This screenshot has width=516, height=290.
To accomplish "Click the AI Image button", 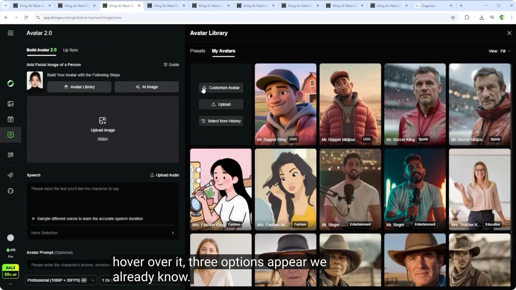I will click(147, 87).
